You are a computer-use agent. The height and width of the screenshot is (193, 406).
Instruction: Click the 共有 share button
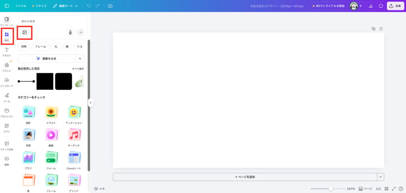click(x=395, y=6)
